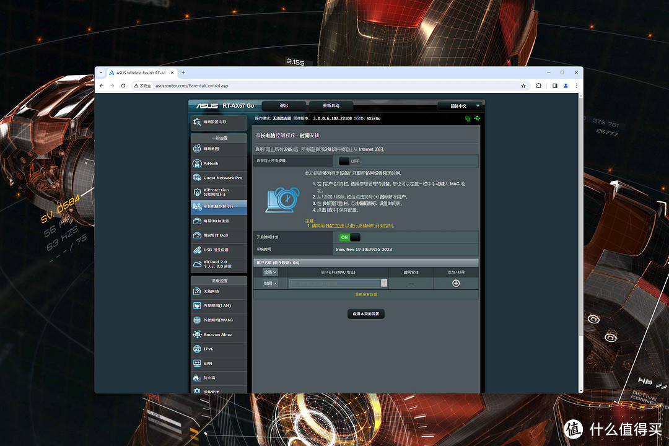Open the 简体中文 language dropdown
Screen dimensions: 669x446
(461, 106)
